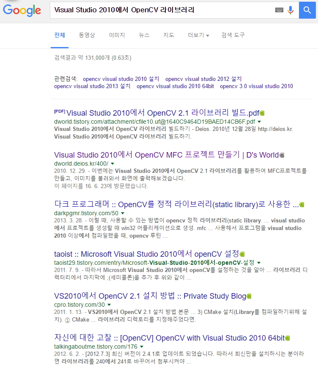Open 다크 프로그래머 static library result

(176, 204)
